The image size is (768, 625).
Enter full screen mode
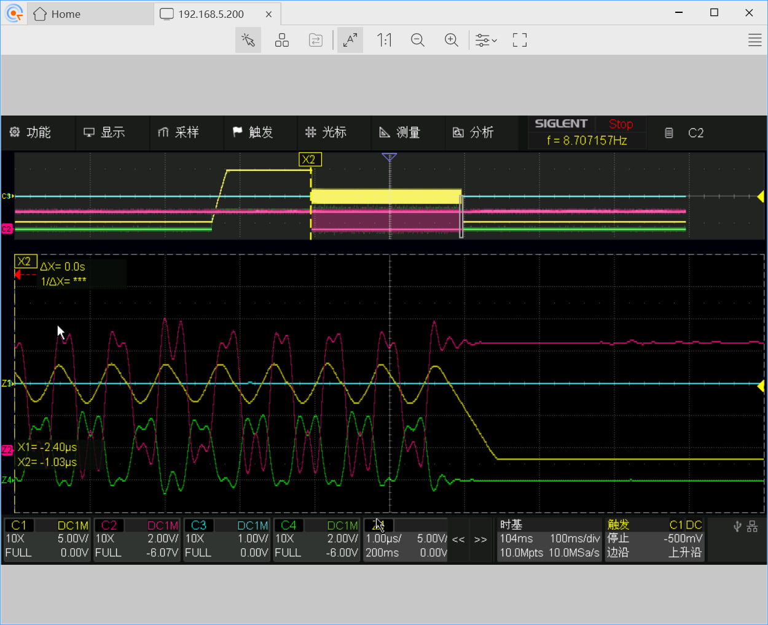pyautogui.click(x=520, y=41)
